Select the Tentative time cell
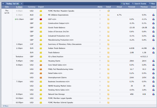 pyautogui.click(x=19, y=57)
